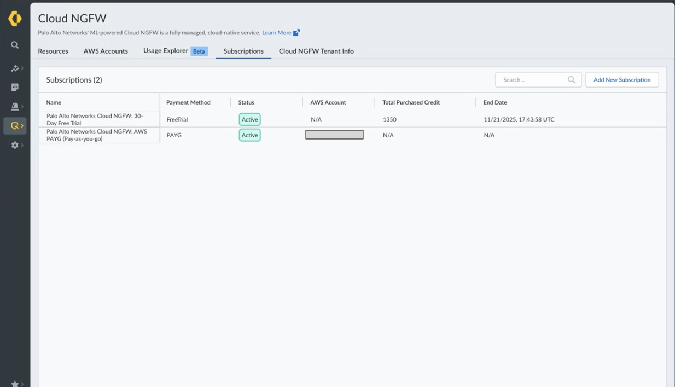Screen dimensions: 675x387
Task: Click the Active status badge in the FreeTrial row
Action: click(249, 119)
